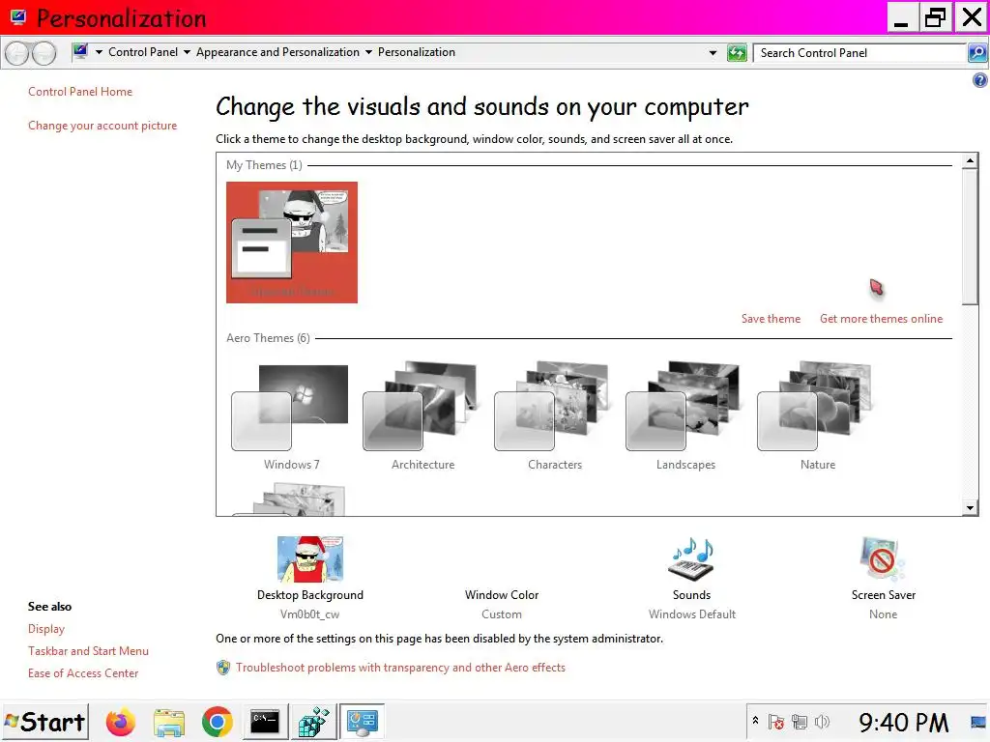This screenshot has width=990, height=742.
Task: Launch Google Chrome from the taskbar
Action: pos(218,722)
